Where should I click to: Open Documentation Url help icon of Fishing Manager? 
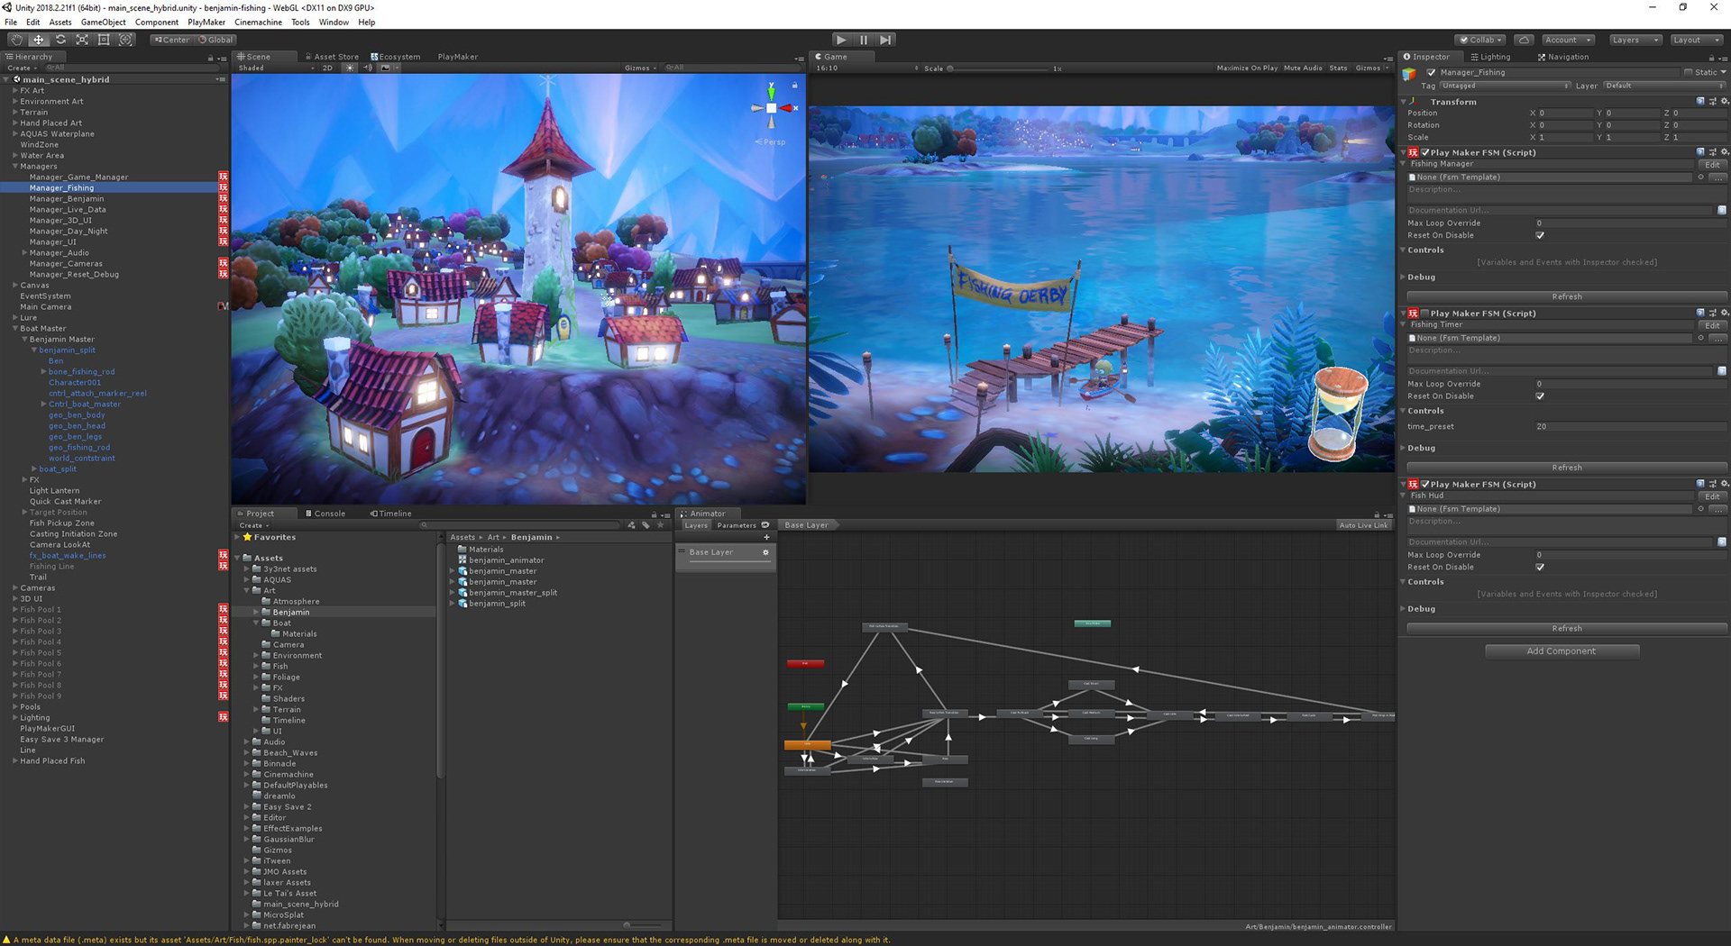tap(1721, 210)
